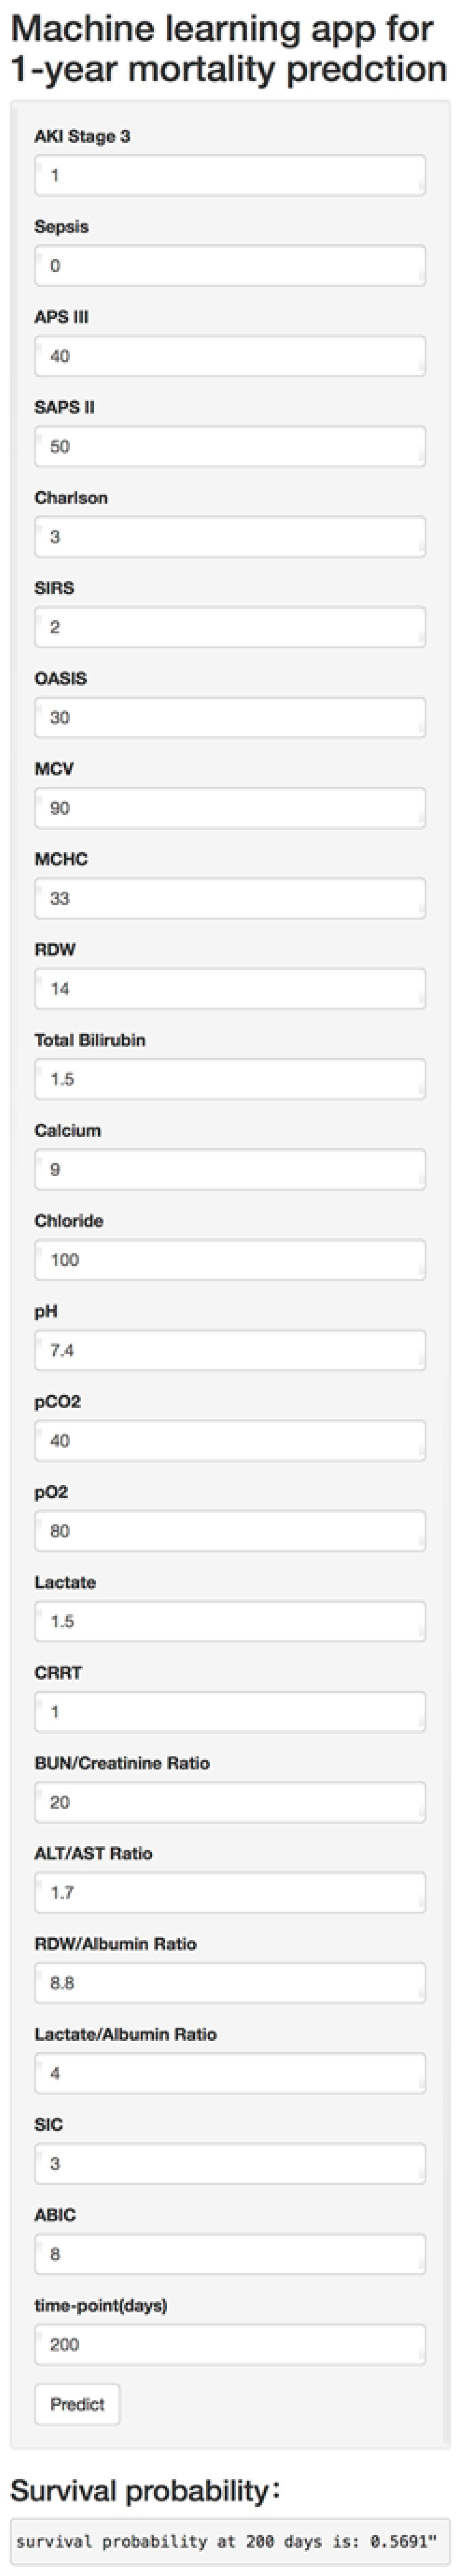Click the Total Bilirubin field

(x=230, y=1079)
